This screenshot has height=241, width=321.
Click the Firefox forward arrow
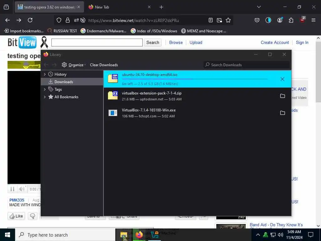19,20
